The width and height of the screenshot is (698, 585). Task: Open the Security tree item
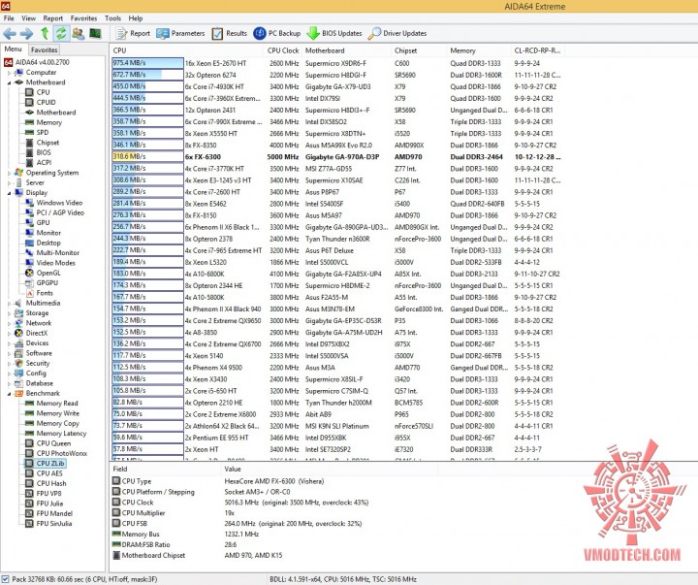tap(38, 363)
